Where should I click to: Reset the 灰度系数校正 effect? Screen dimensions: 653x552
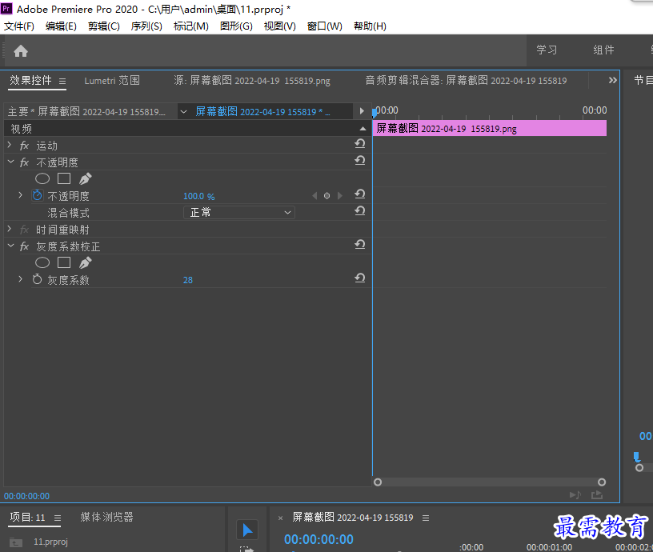click(360, 245)
